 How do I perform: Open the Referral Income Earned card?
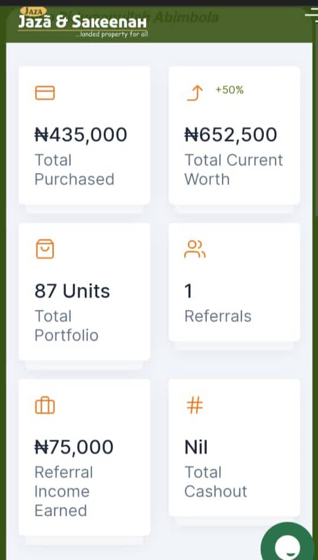click(x=84, y=457)
